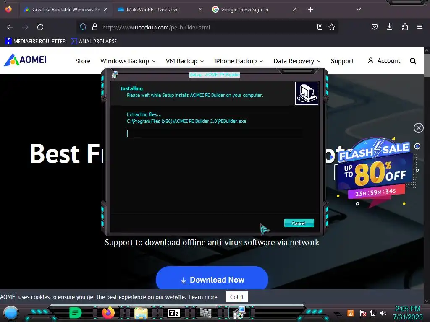
Task: Click the setup window title bar icon
Action: click(114, 75)
